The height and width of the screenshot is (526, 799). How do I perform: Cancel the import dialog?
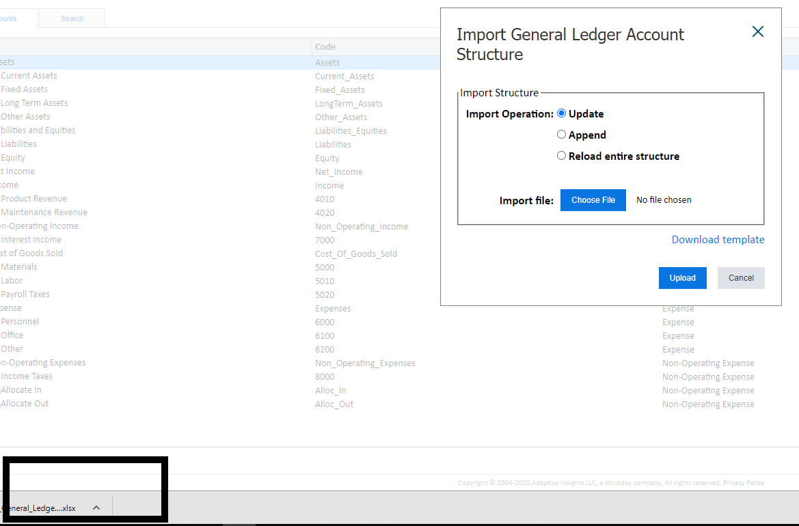coord(741,277)
